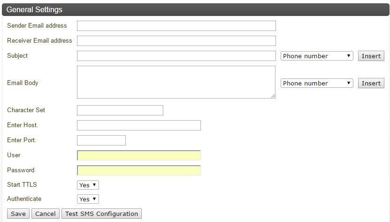Click Insert button next to Subject
This screenshot has width=390, height=222.
tap(371, 56)
